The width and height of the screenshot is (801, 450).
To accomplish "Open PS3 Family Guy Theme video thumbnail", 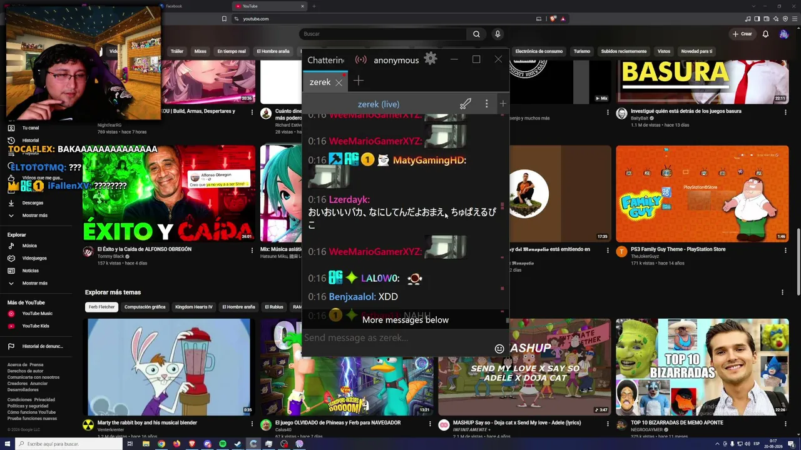I will [702, 194].
